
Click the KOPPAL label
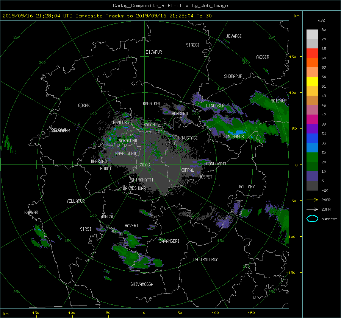[187, 170]
